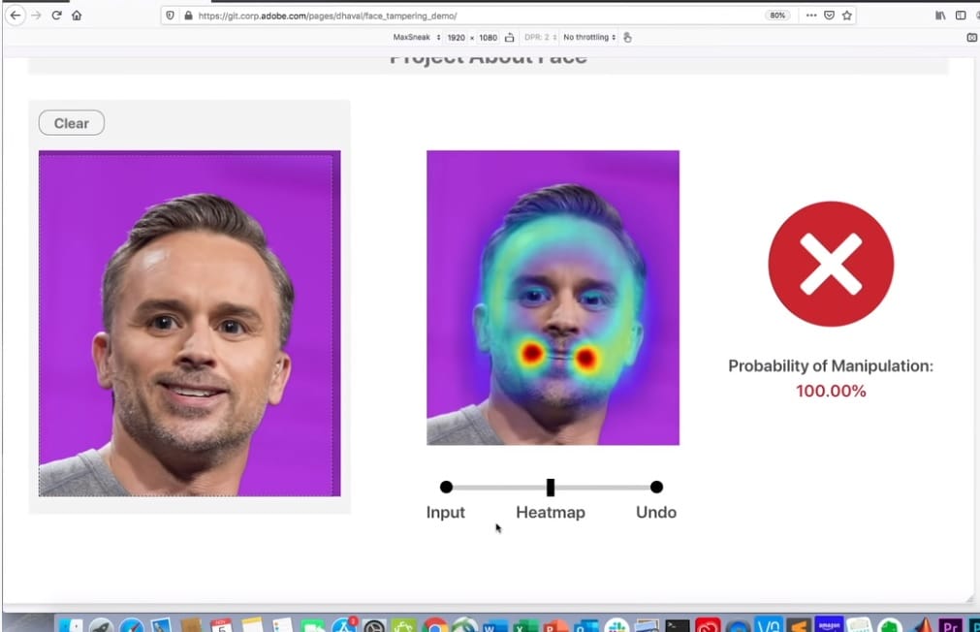980x632 pixels.
Task: Click the red X manipulation result icon
Action: 831,264
